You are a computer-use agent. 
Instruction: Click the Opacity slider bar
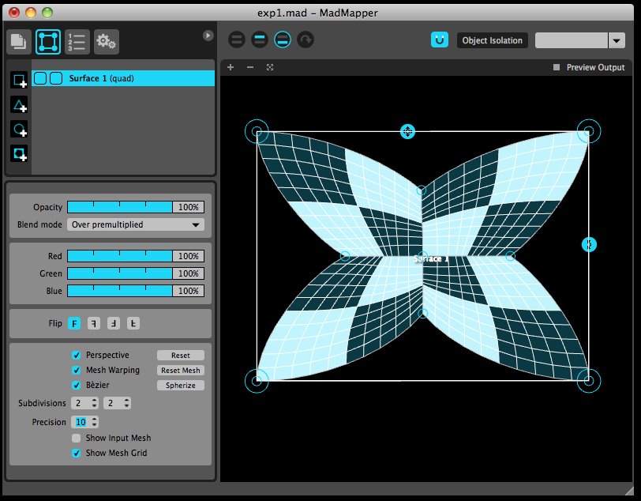(x=119, y=207)
